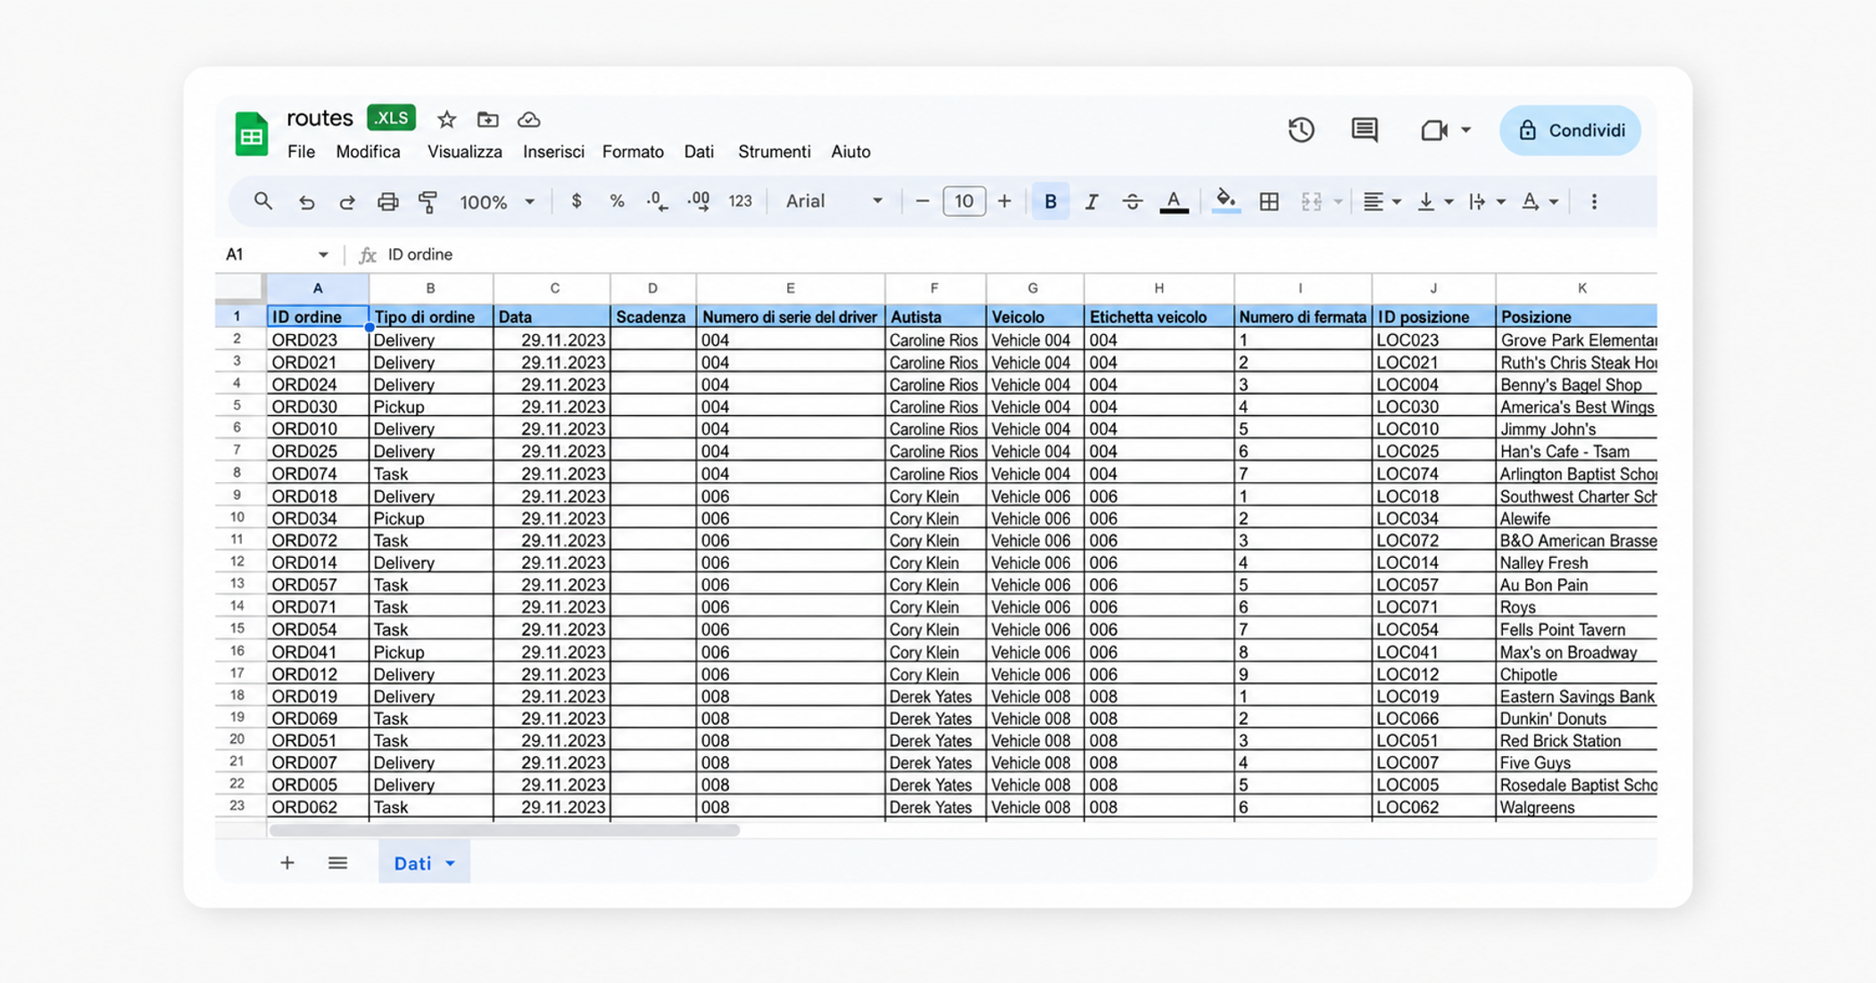This screenshot has width=1876, height=983.
Task: Add a new sheet with plus
Action: tap(286, 862)
